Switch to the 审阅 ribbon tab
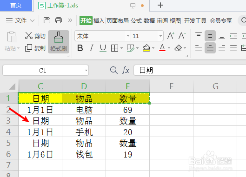Image resolution: width=246 pixels, height=177 pixels. coord(162,20)
